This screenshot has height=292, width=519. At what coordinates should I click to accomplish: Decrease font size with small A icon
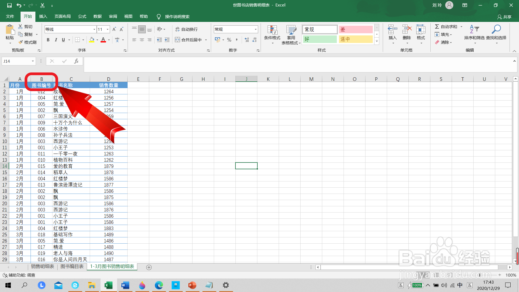[122, 29]
